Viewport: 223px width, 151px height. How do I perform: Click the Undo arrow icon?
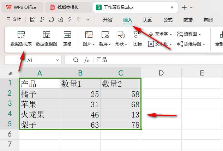point(70,19)
